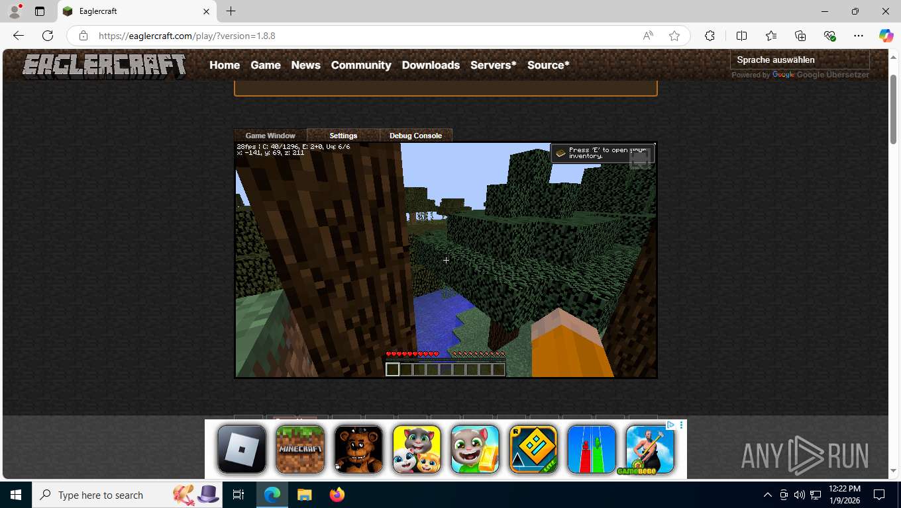Open the Downloads page
The image size is (901, 508).
pyautogui.click(x=431, y=65)
